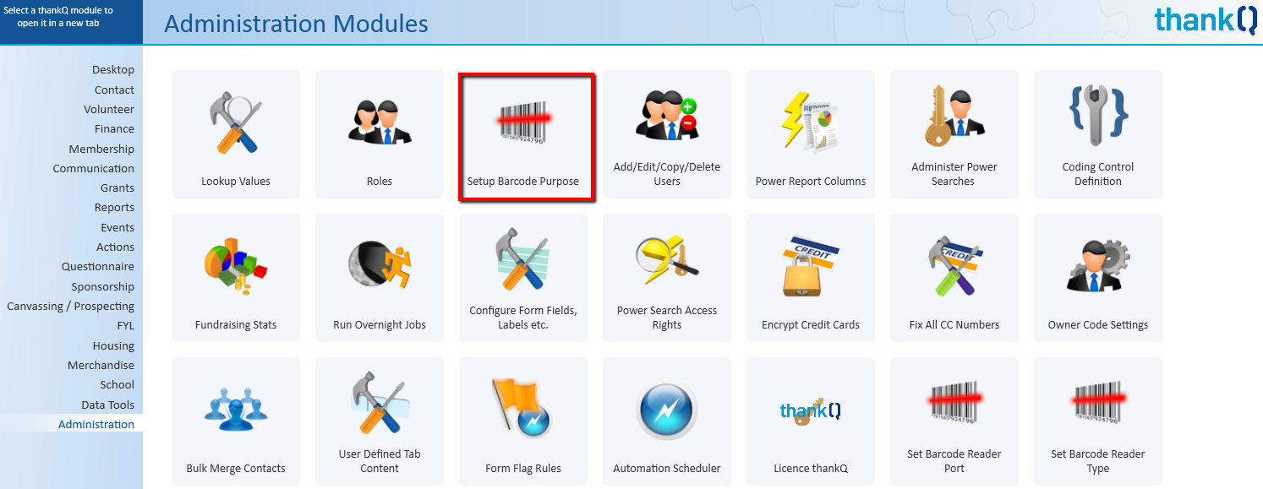Open Set Barcode Reader Type module

(x=1098, y=421)
